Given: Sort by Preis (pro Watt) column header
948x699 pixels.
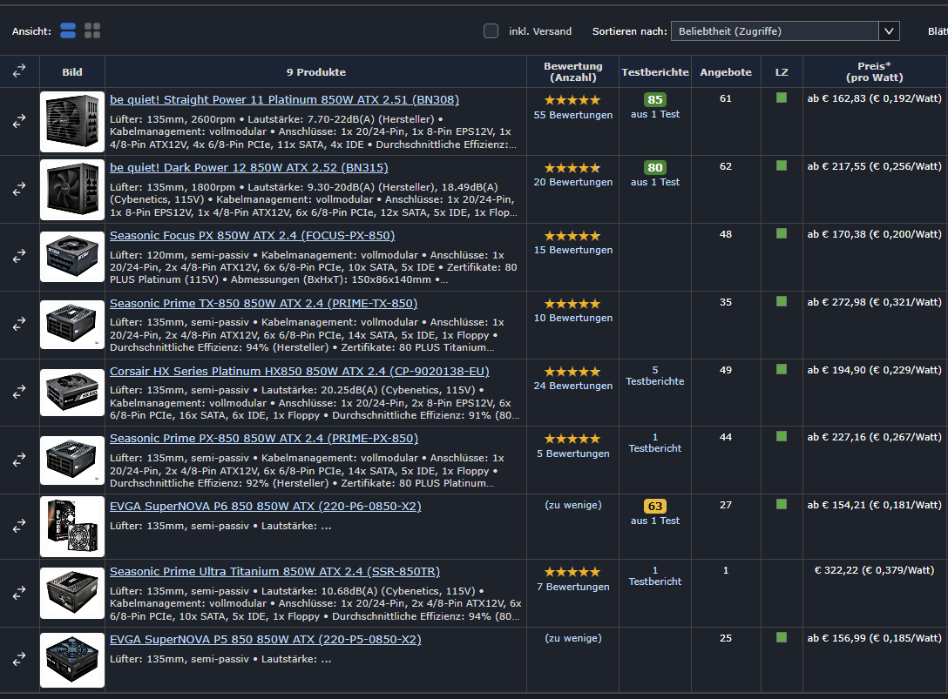Looking at the screenshot, I should tap(874, 72).
